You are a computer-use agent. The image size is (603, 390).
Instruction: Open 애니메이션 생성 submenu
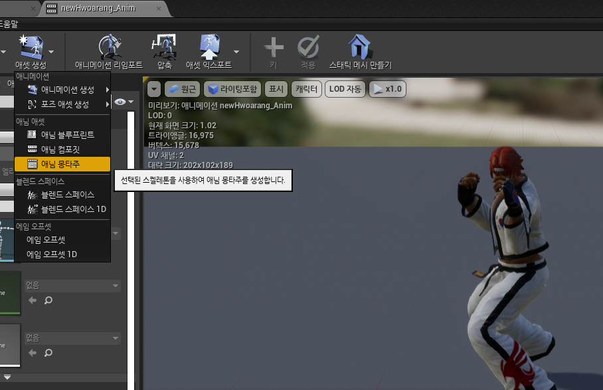pos(62,90)
